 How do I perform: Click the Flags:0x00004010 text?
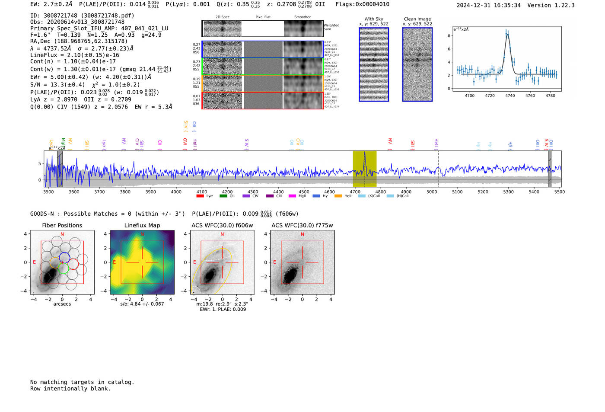click(x=363, y=4)
